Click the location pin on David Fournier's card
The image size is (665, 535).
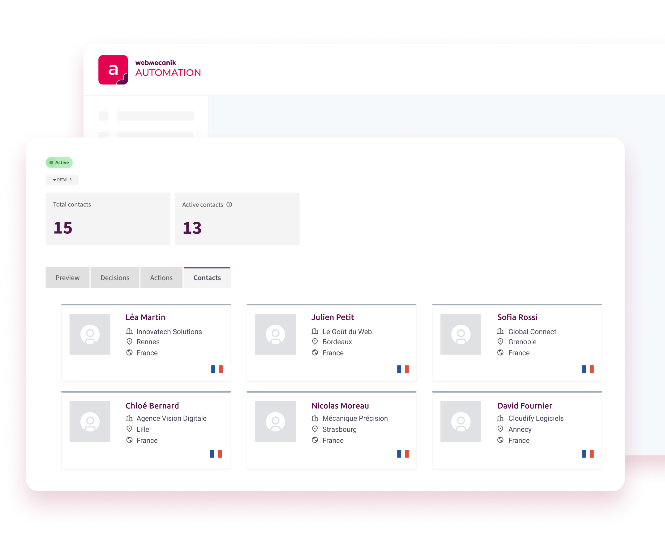pyautogui.click(x=501, y=429)
